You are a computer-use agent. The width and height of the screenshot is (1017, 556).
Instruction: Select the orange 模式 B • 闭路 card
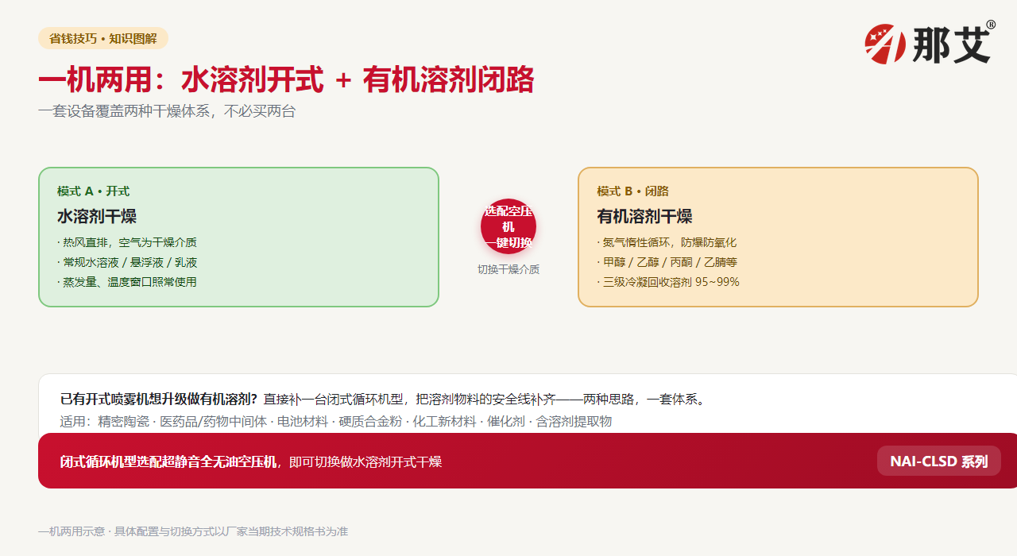coord(778,237)
